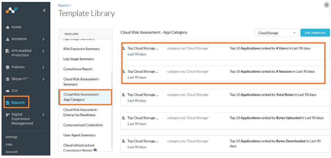Screen dimensions: 331x158
Task: Collapse the sidebar with double-chevron icon
Action: pos(44,10)
